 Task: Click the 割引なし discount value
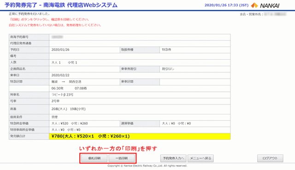(x=168, y=69)
